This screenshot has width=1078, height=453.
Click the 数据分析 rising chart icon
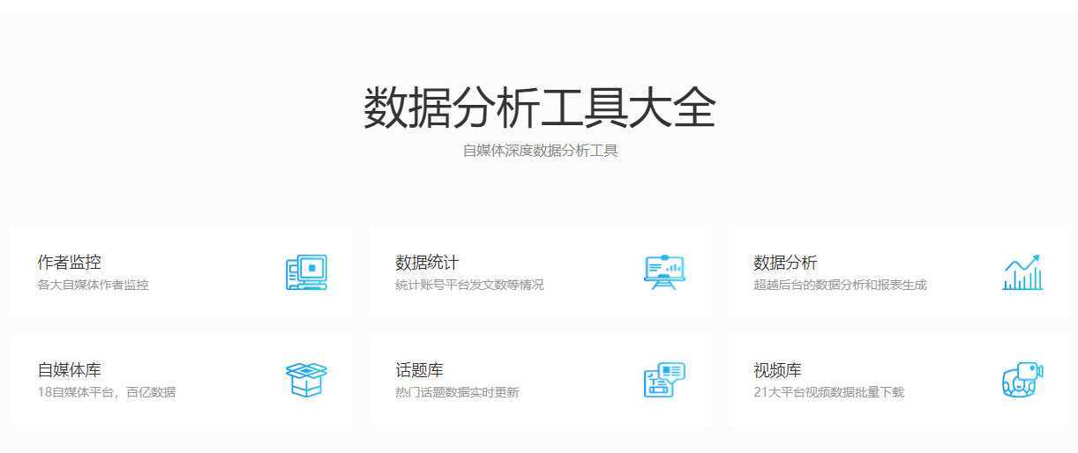1022,272
